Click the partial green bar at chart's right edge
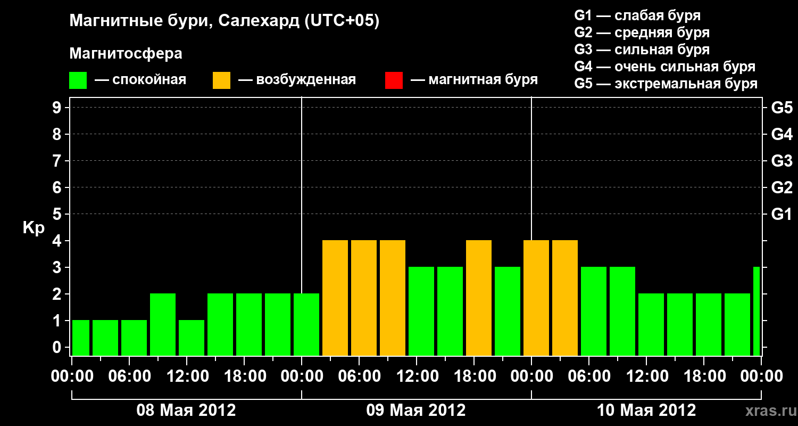This screenshot has height=426, width=798. click(757, 312)
